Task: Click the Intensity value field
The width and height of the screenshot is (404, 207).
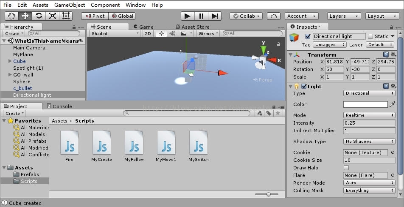Action: click(x=369, y=123)
